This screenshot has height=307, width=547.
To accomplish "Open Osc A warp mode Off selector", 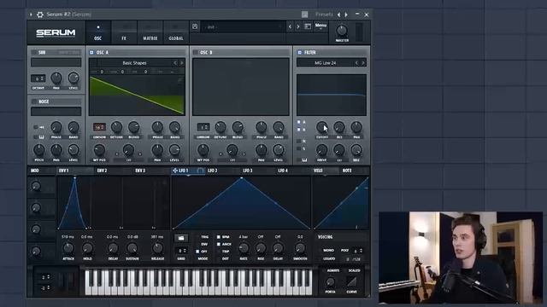I will pyautogui.click(x=128, y=160).
